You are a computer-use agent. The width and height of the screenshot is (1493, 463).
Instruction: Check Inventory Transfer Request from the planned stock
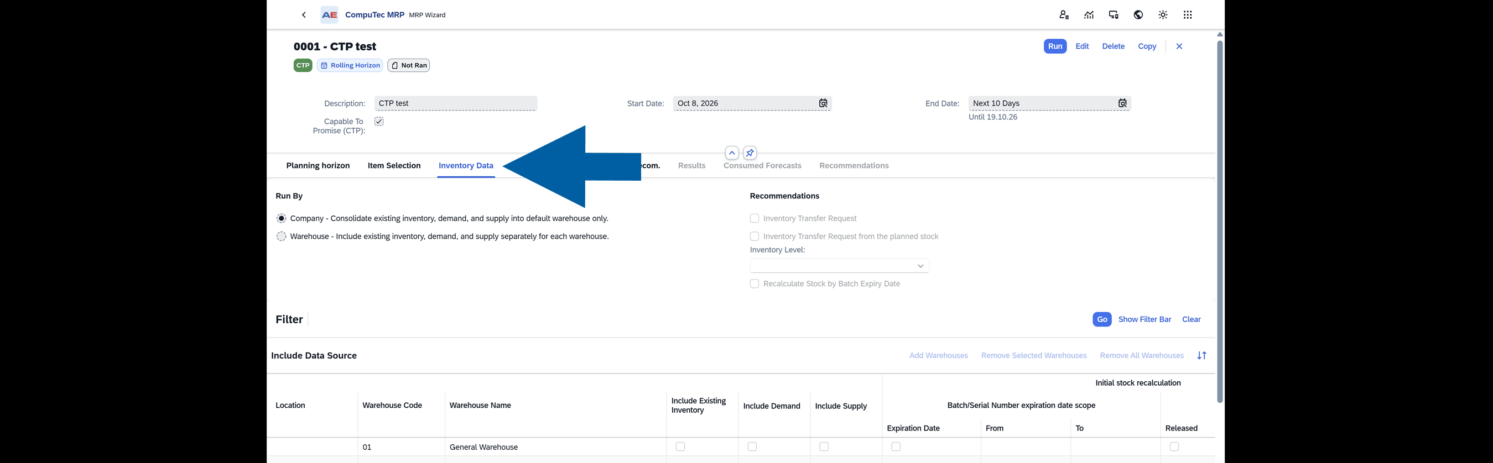[x=755, y=236]
